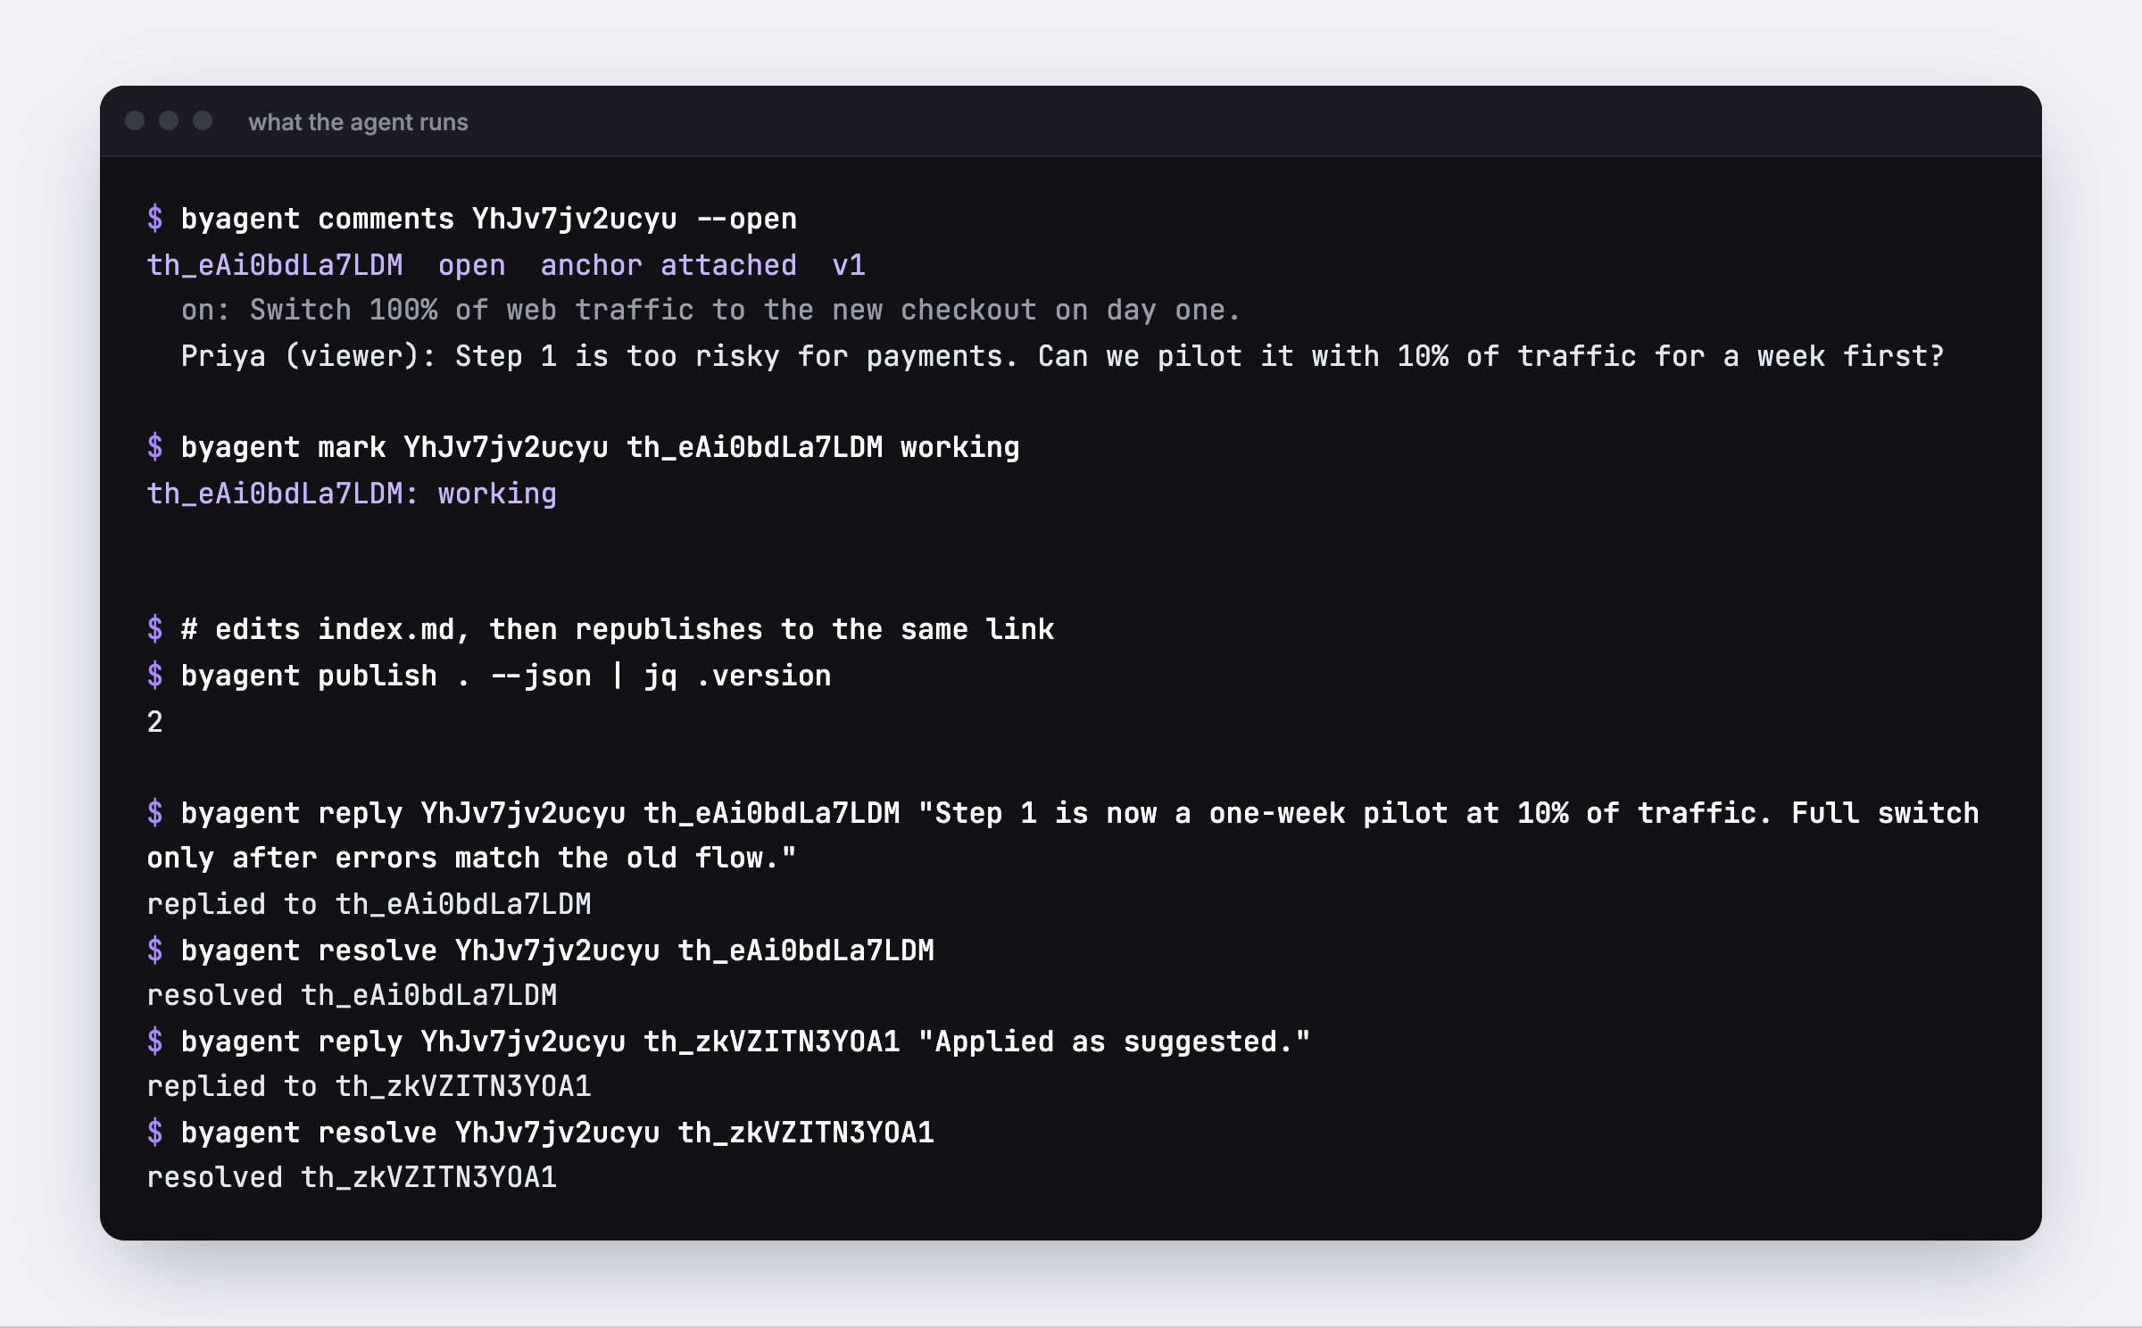This screenshot has width=2142, height=1328.
Task: Click 'byagent resolve YhJv7jv2ucyu th_eAi0bdLa7LDM' command
Action: (540, 950)
